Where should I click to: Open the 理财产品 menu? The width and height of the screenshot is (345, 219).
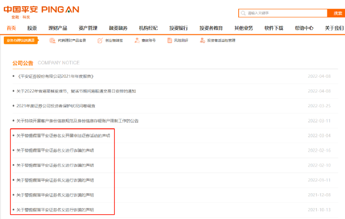pyautogui.click(x=58, y=28)
